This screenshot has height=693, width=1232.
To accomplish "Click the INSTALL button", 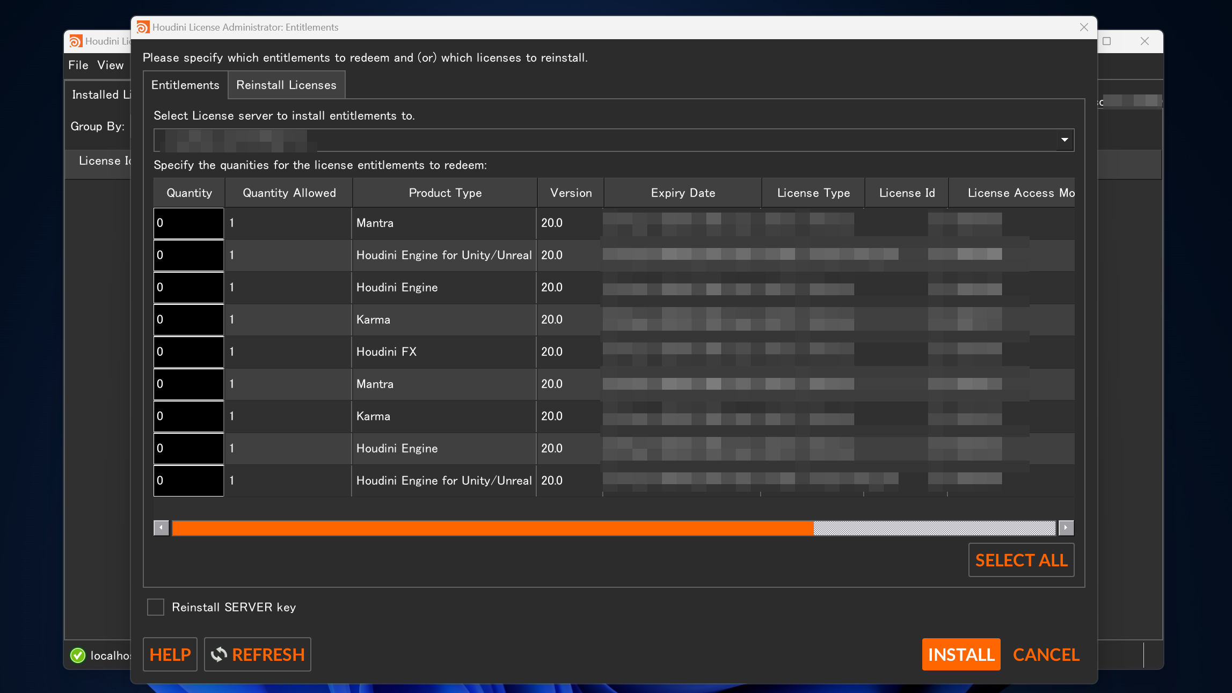I will [961, 654].
